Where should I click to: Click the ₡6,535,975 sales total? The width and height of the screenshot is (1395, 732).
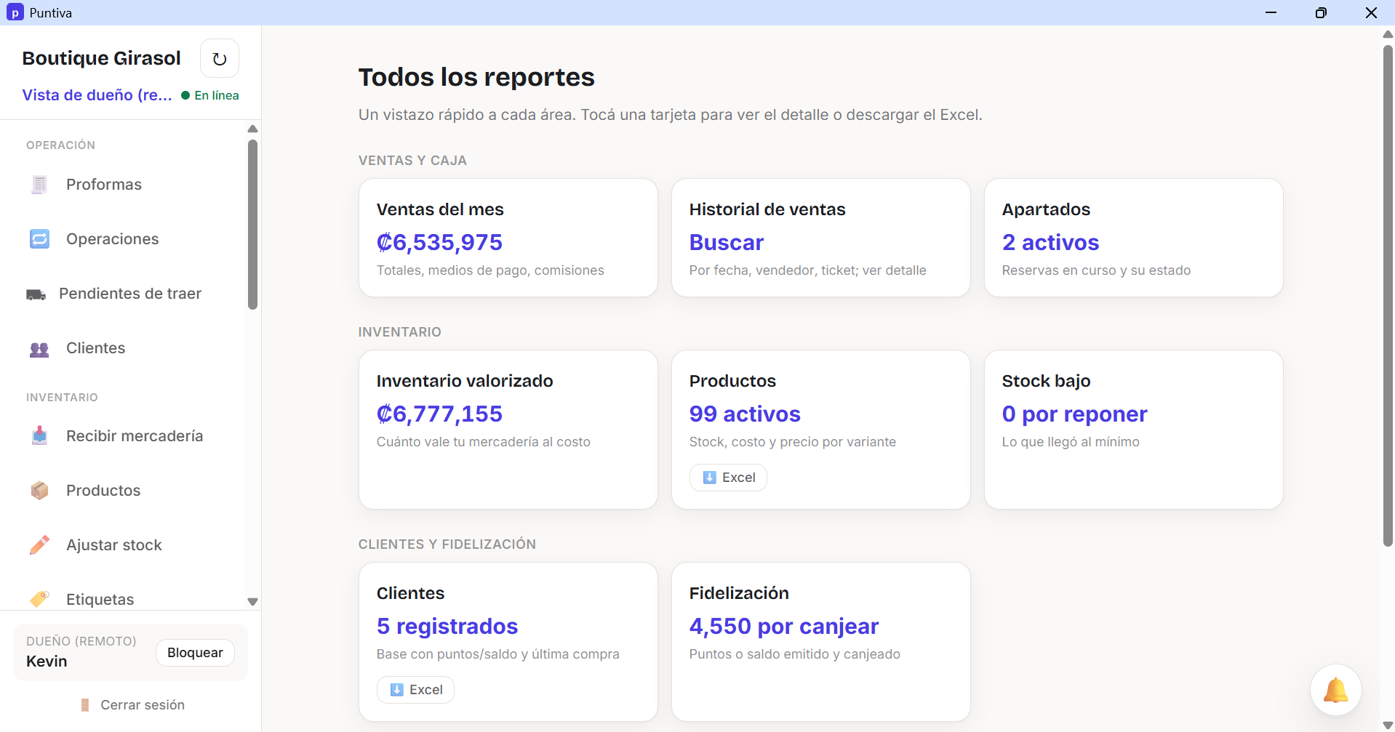[x=439, y=242]
